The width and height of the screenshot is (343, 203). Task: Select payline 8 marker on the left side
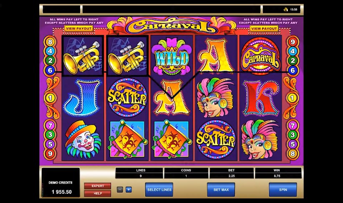click(50, 42)
